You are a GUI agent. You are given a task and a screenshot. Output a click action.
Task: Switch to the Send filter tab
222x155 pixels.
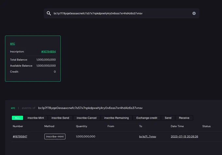168,118
